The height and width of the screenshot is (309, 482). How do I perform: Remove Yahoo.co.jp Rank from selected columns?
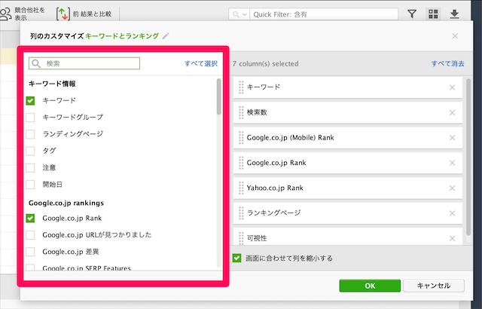(x=452, y=188)
